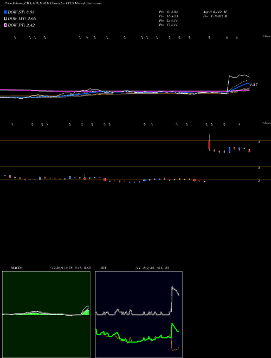The image size is (271, 358).
Task: Click the 'Tops' marker row label
Action: pos(267,36)
